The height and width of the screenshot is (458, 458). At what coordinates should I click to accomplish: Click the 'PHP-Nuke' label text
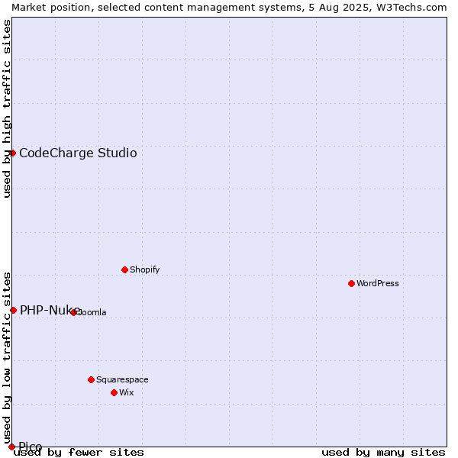coord(50,310)
